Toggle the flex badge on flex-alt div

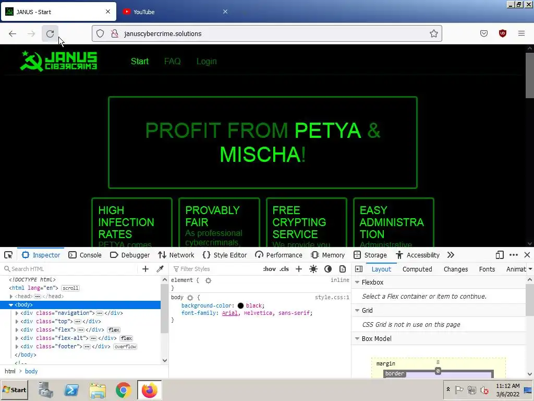click(126, 338)
